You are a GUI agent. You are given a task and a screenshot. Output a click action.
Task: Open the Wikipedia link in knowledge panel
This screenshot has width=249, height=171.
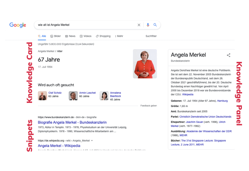tap(188, 95)
